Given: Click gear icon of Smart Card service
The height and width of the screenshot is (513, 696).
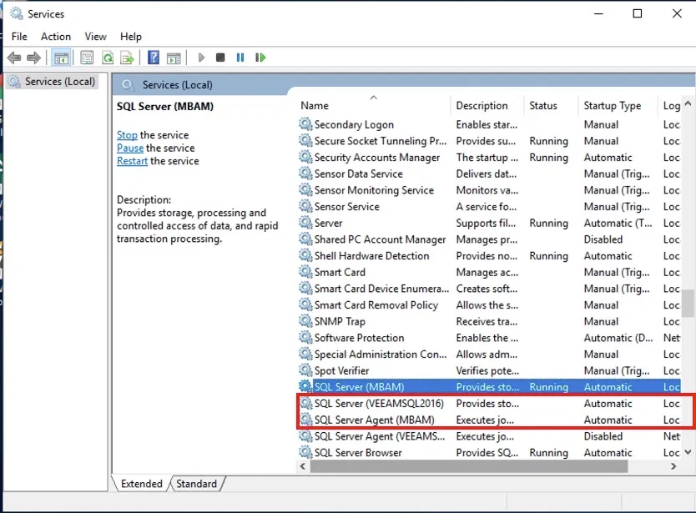Looking at the screenshot, I should coord(305,272).
